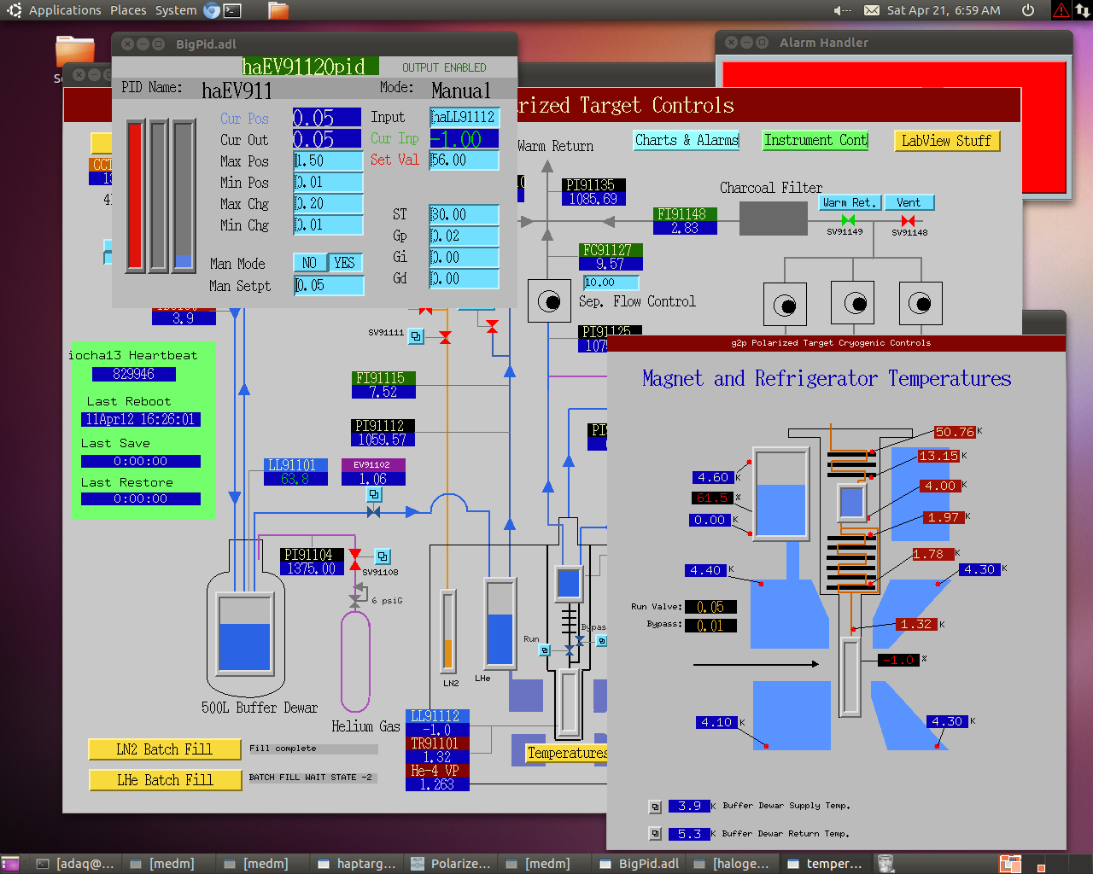The height and width of the screenshot is (874, 1093).
Task: Click the Input field showing haLL91112
Action: [464, 117]
